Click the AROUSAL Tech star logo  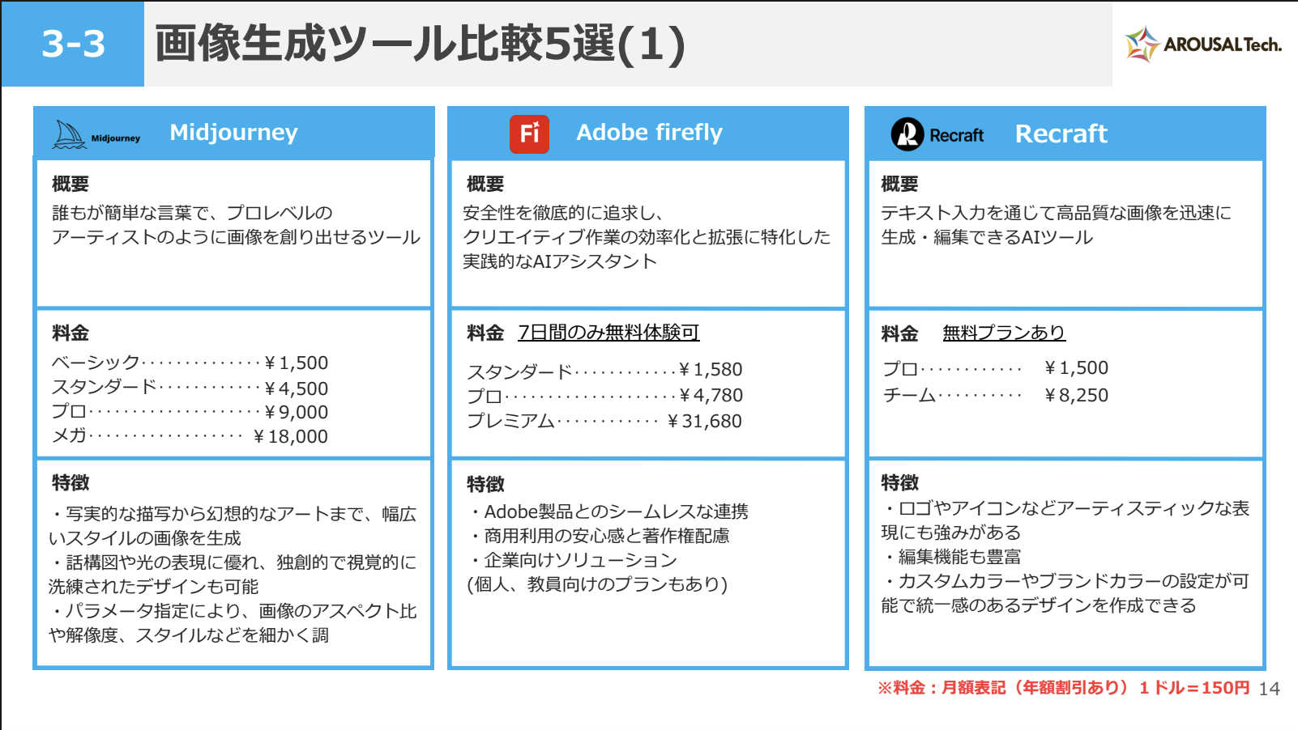[1142, 45]
